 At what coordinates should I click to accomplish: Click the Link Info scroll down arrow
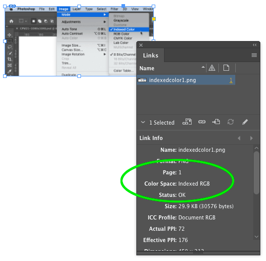tap(256, 237)
